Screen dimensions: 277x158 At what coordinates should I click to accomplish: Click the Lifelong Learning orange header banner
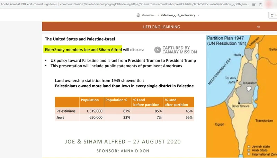coord(161,27)
